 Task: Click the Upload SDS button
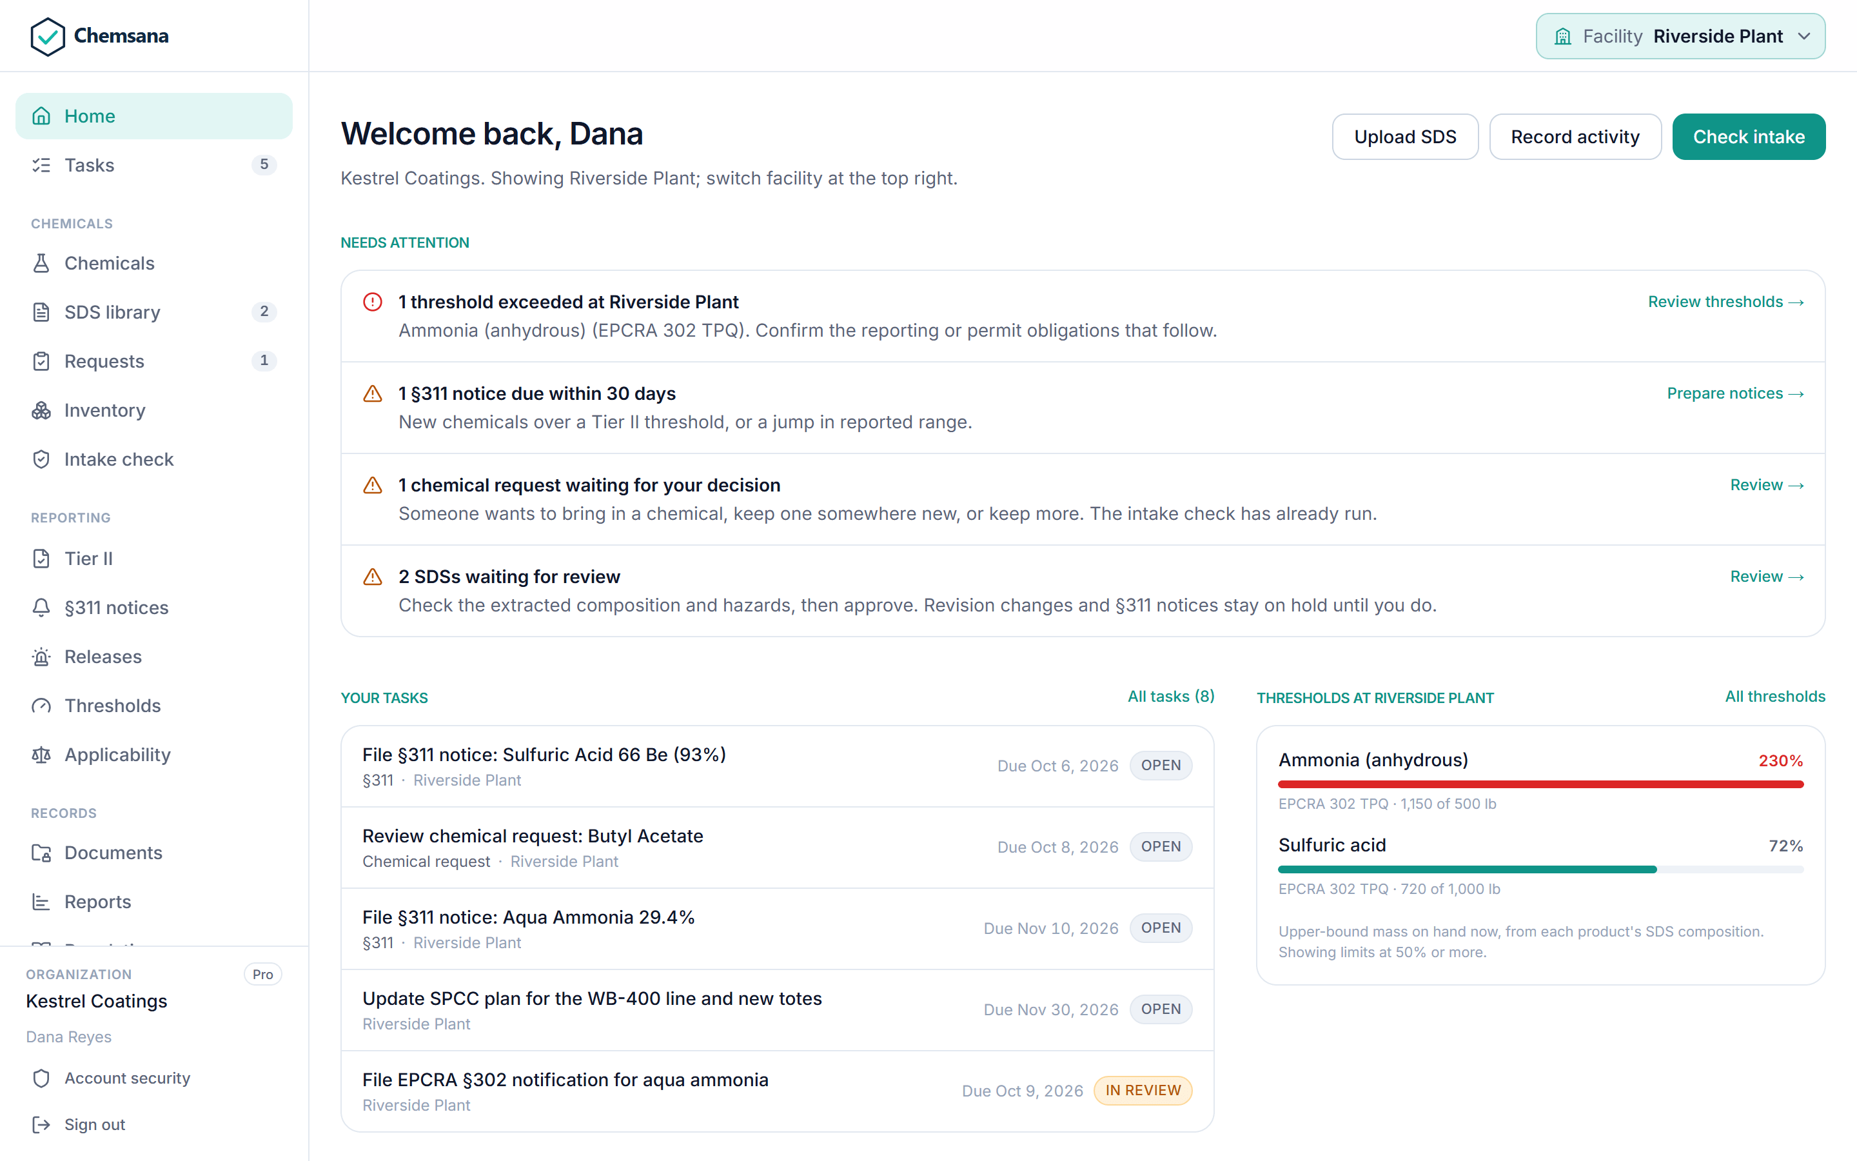click(1405, 137)
